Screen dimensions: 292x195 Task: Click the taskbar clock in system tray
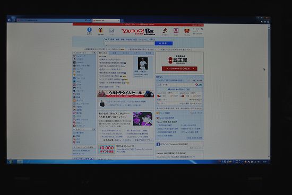tap(264, 162)
